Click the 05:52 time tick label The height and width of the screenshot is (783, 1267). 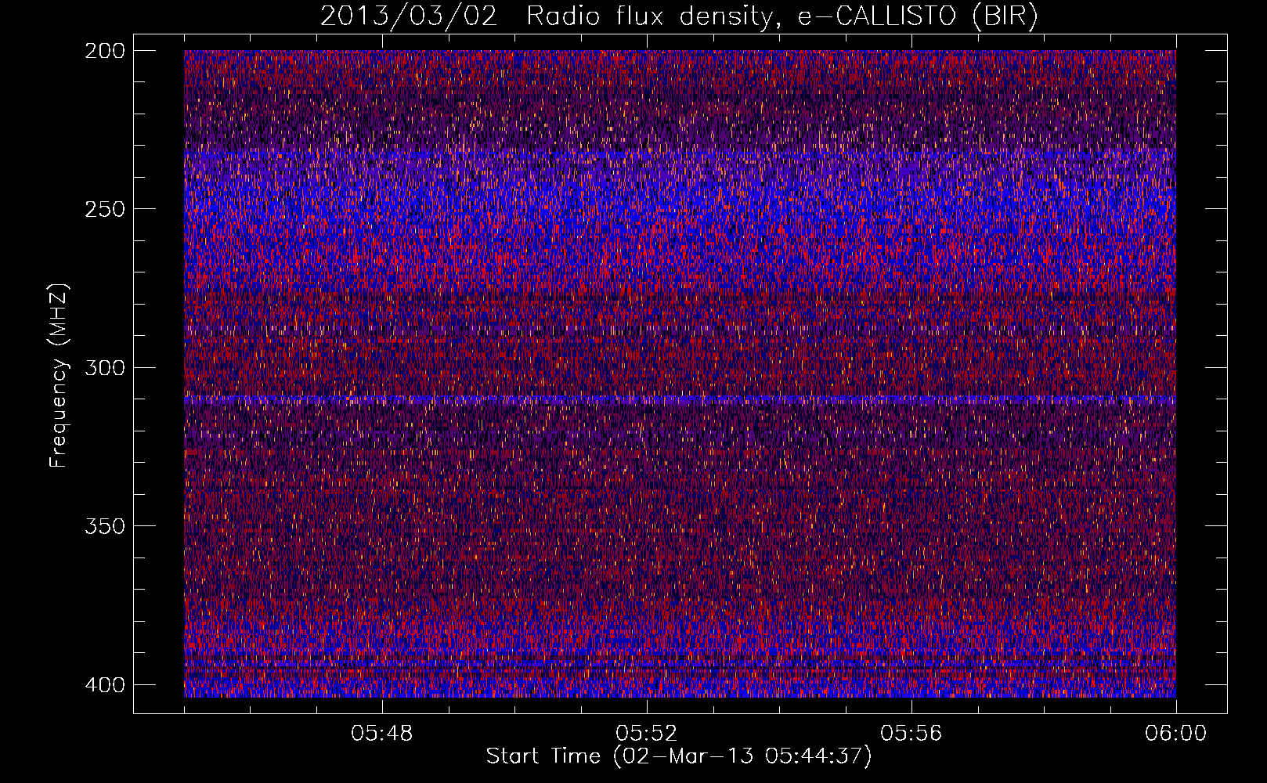pyautogui.click(x=647, y=734)
